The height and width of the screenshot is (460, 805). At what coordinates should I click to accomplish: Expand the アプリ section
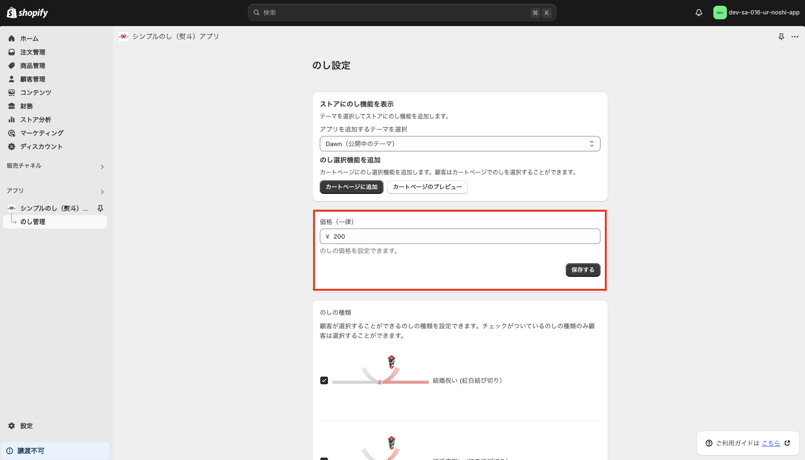coord(102,191)
